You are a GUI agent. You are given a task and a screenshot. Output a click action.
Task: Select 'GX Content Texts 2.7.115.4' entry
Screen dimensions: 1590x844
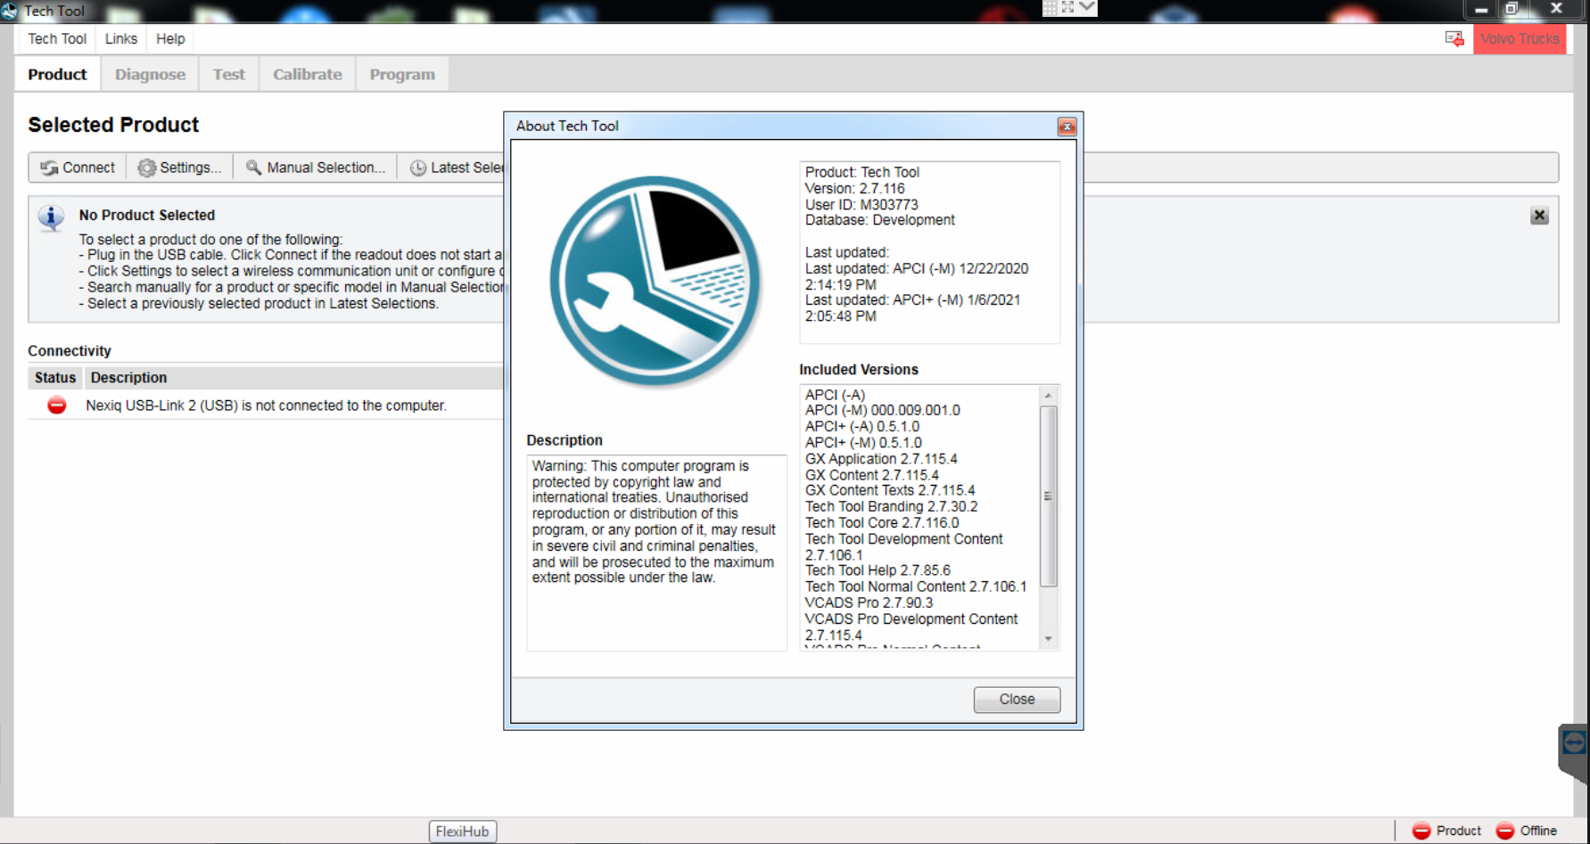(x=890, y=490)
